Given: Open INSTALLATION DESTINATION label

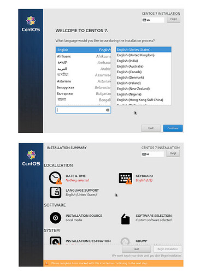Looking at the screenshot, I should (x=88, y=241).
